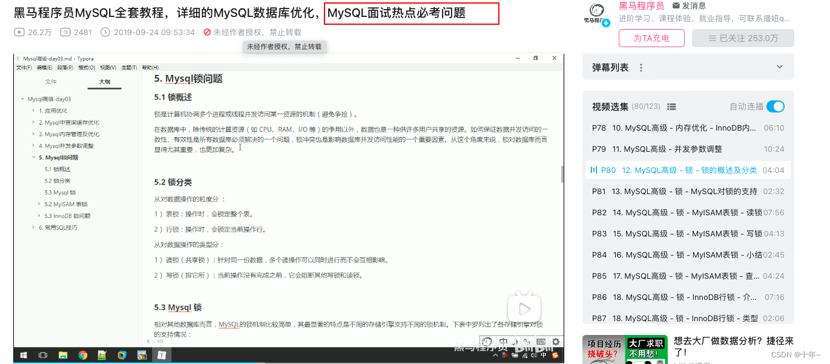Open the 编辑(E) menu in Typora
Screen dimensions: 830x364
coord(45,68)
